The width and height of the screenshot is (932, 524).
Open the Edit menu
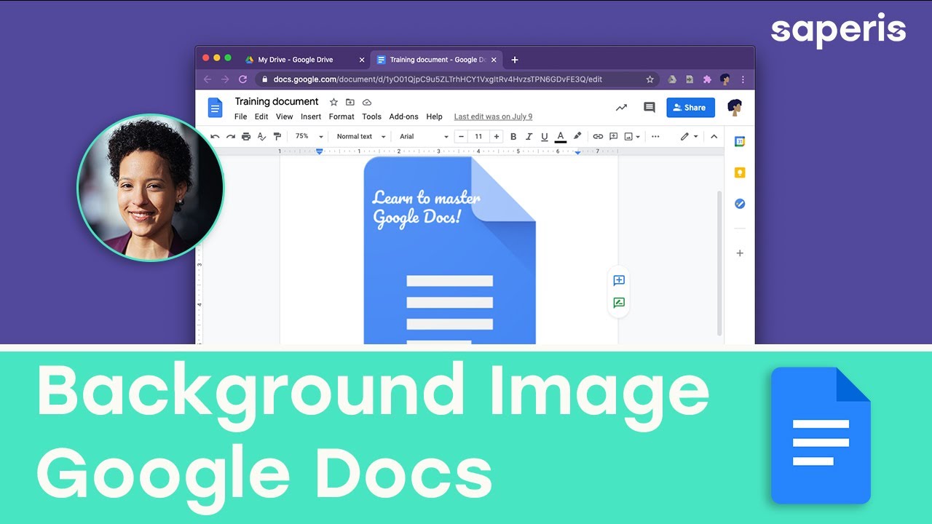tap(261, 116)
